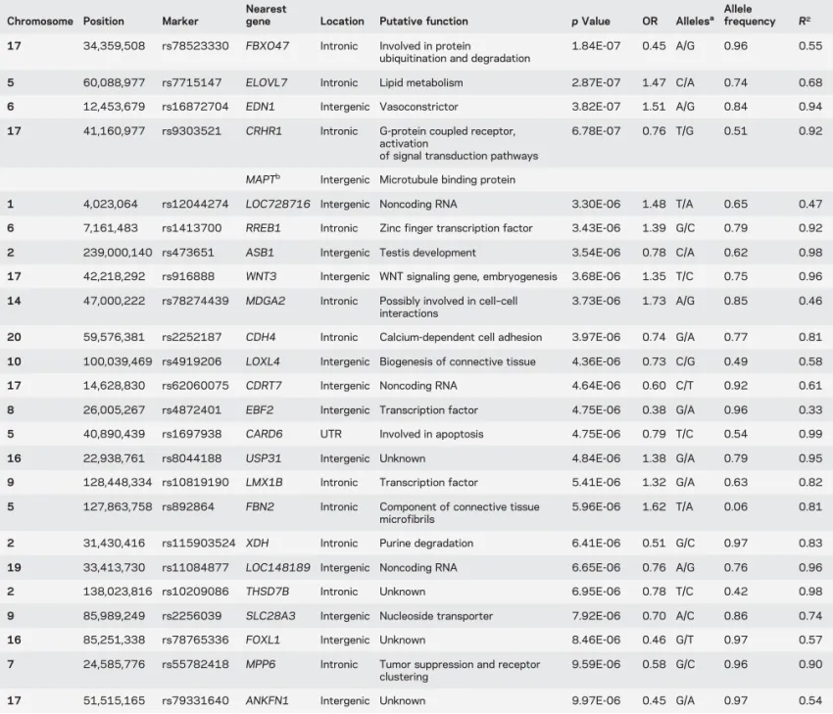Click gene FBN2
Screen dimensions: 833x714
pos(260,506)
